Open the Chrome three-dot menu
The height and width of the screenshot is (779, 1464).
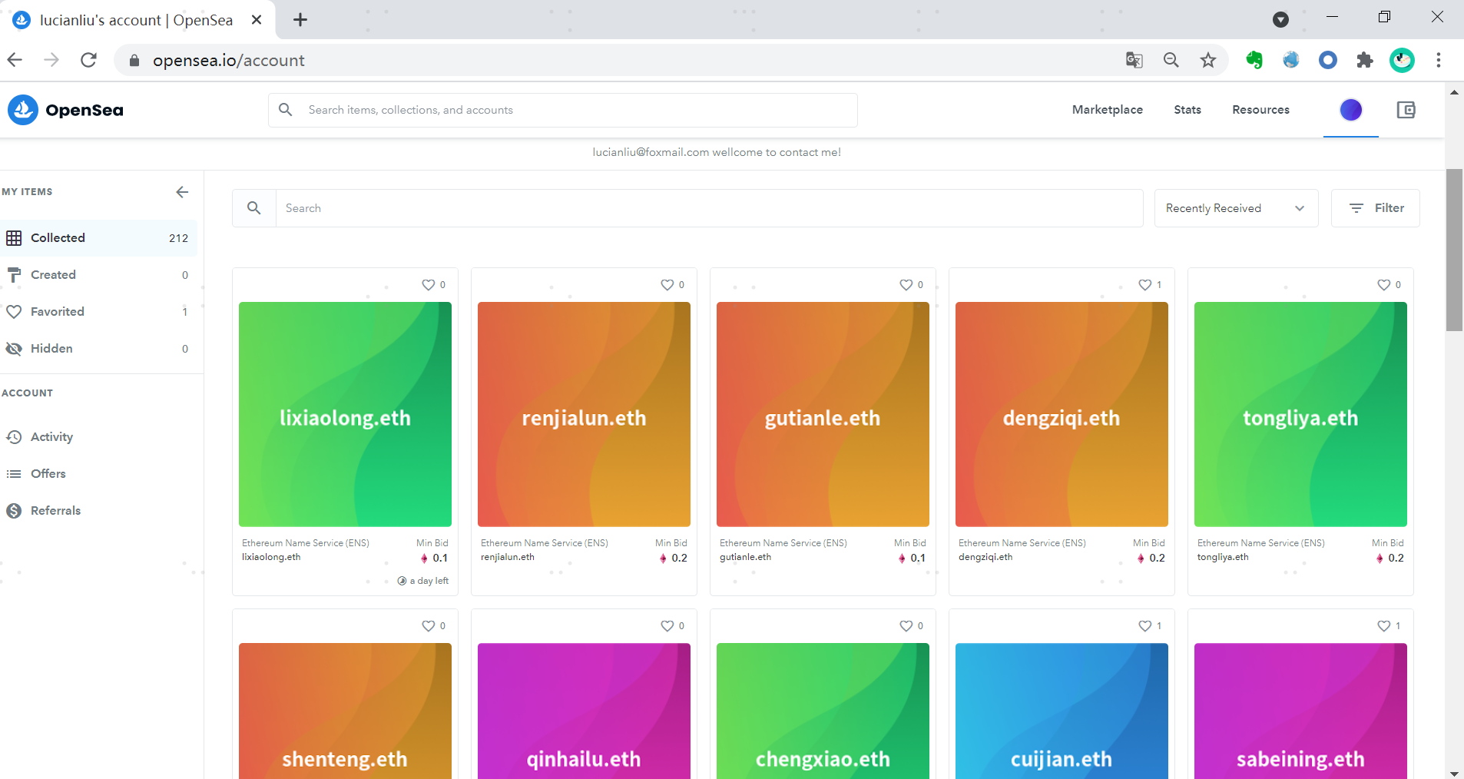click(1438, 60)
